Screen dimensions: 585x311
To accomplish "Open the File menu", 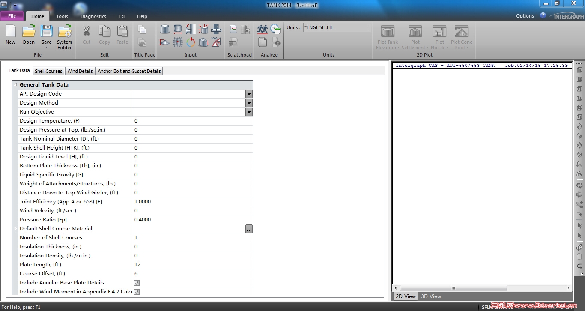I will pos(12,16).
